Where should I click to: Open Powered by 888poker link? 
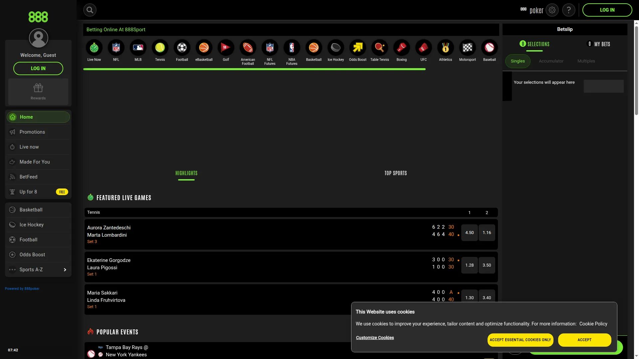[22, 289]
